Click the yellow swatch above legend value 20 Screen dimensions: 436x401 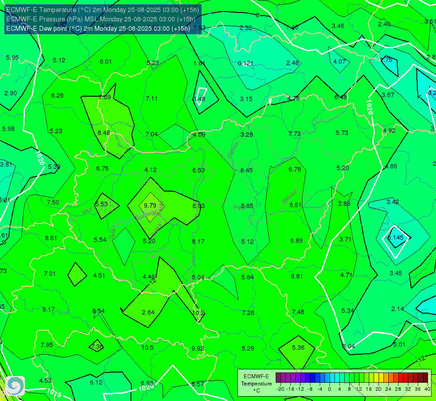click(376, 378)
